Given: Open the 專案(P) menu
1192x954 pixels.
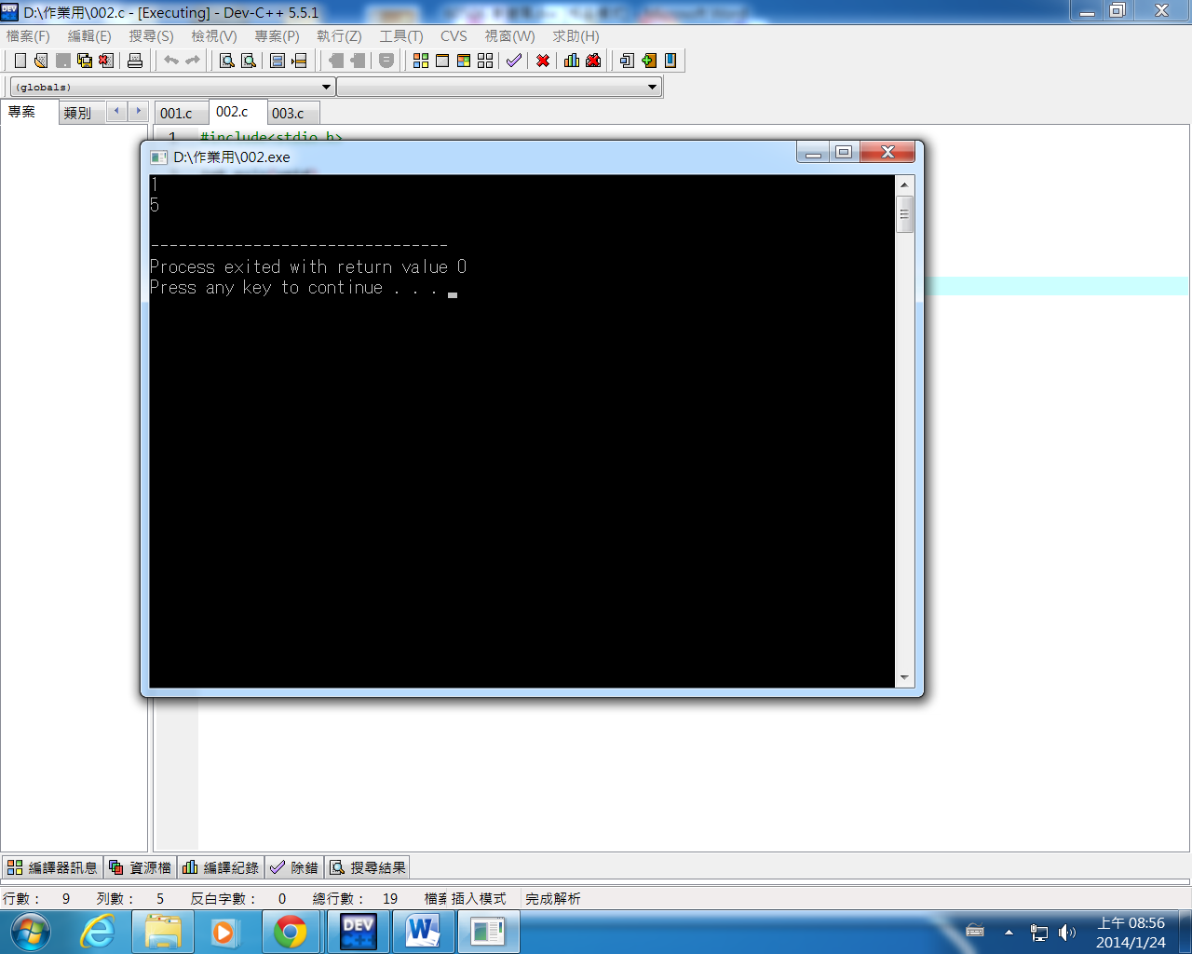Looking at the screenshot, I should pos(278,36).
